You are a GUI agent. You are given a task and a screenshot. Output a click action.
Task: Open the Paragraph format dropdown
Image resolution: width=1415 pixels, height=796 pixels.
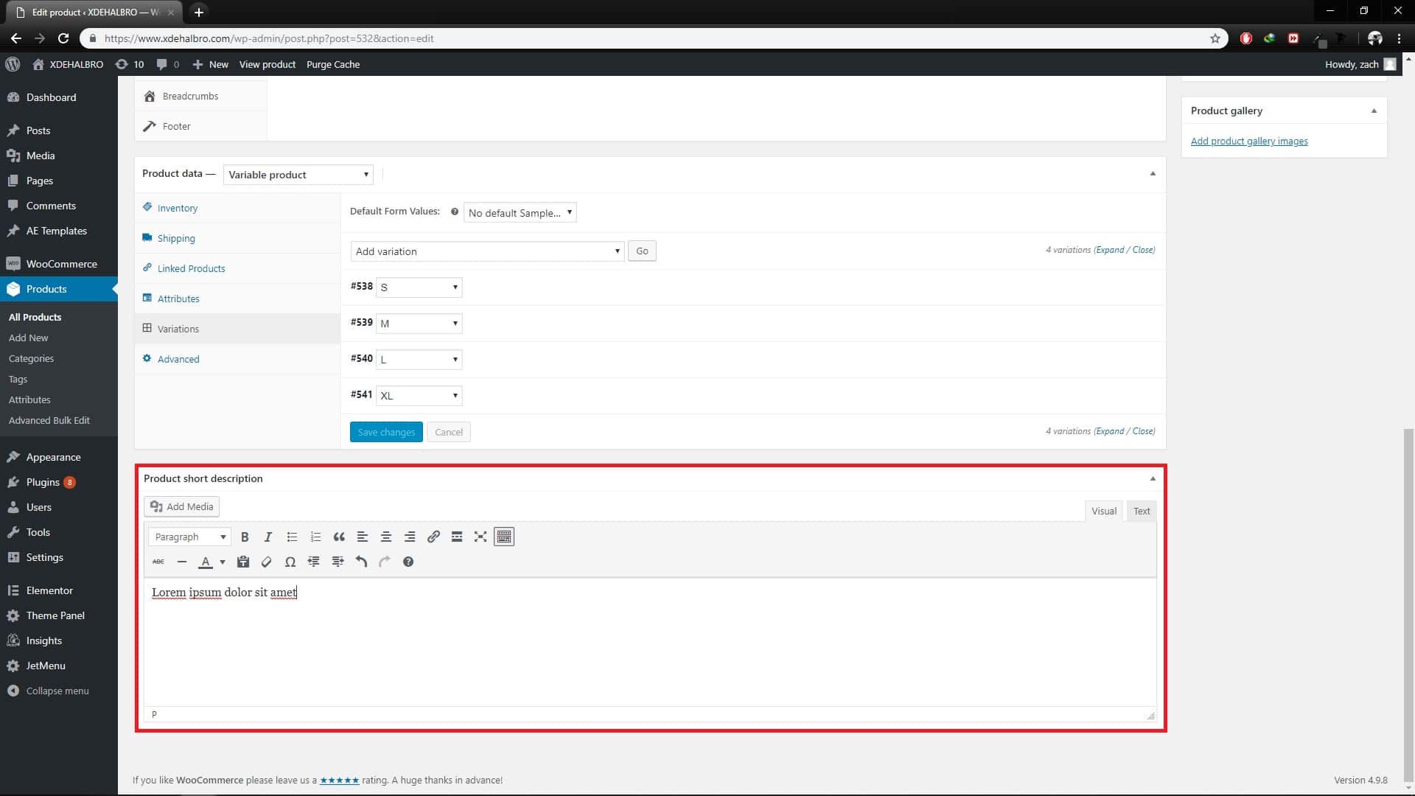[x=189, y=537]
